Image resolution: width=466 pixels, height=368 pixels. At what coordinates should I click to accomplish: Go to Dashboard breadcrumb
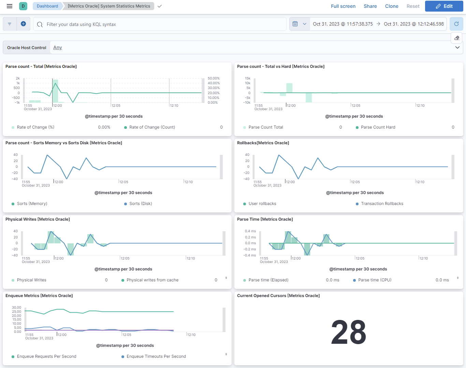click(x=47, y=6)
